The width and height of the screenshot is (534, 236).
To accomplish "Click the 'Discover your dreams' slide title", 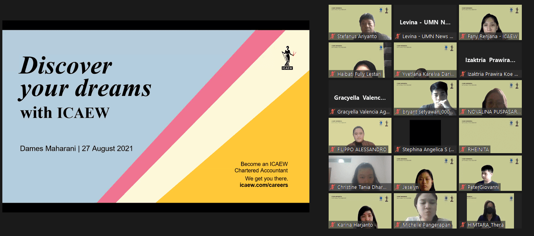I will click(x=85, y=77).
